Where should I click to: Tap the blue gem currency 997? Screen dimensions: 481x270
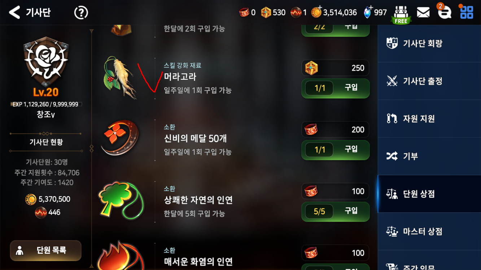pyautogui.click(x=375, y=13)
